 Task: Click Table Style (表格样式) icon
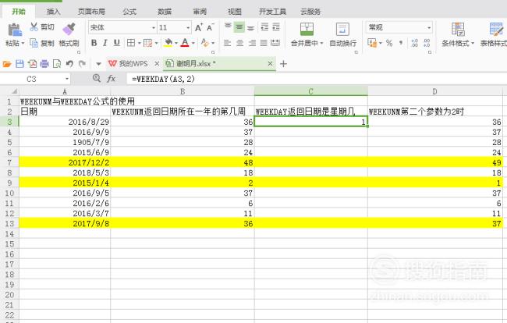point(496,30)
